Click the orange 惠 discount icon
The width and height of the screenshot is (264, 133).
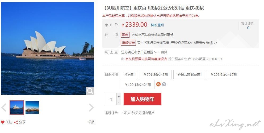click(158, 84)
